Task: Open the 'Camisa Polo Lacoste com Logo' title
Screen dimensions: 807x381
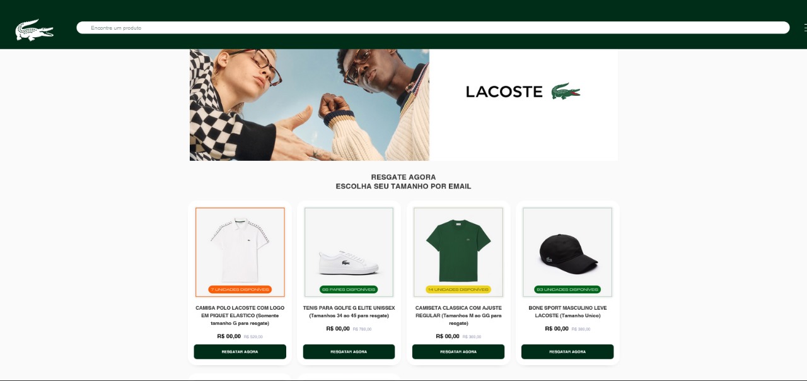Action: tap(240, 315)
